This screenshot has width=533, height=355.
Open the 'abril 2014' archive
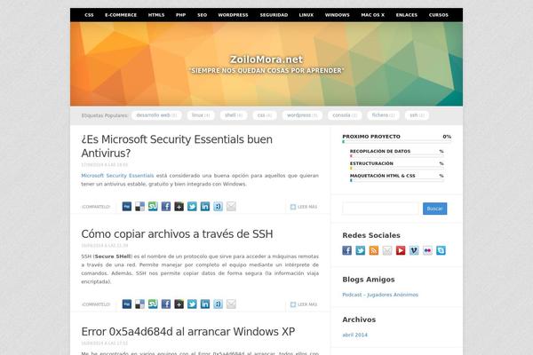[354, 335]
